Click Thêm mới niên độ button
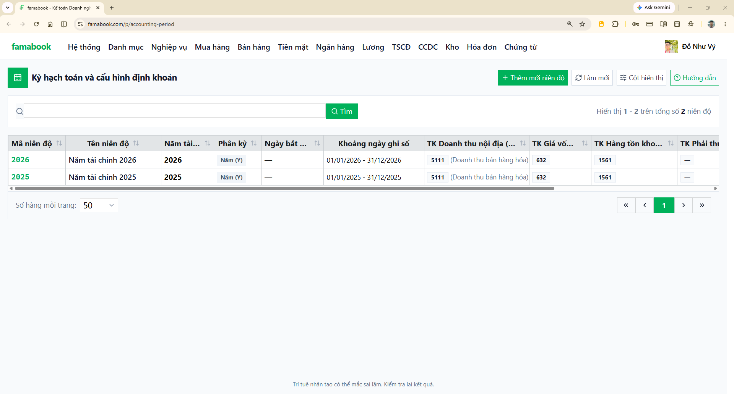The width and height of the screenshot is (734, 394). pos(533,78)
